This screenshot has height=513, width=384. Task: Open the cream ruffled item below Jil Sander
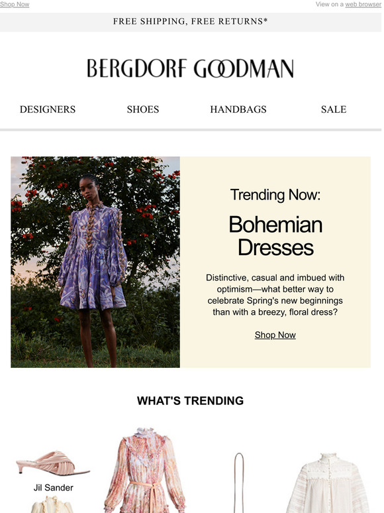click(52, 504)
